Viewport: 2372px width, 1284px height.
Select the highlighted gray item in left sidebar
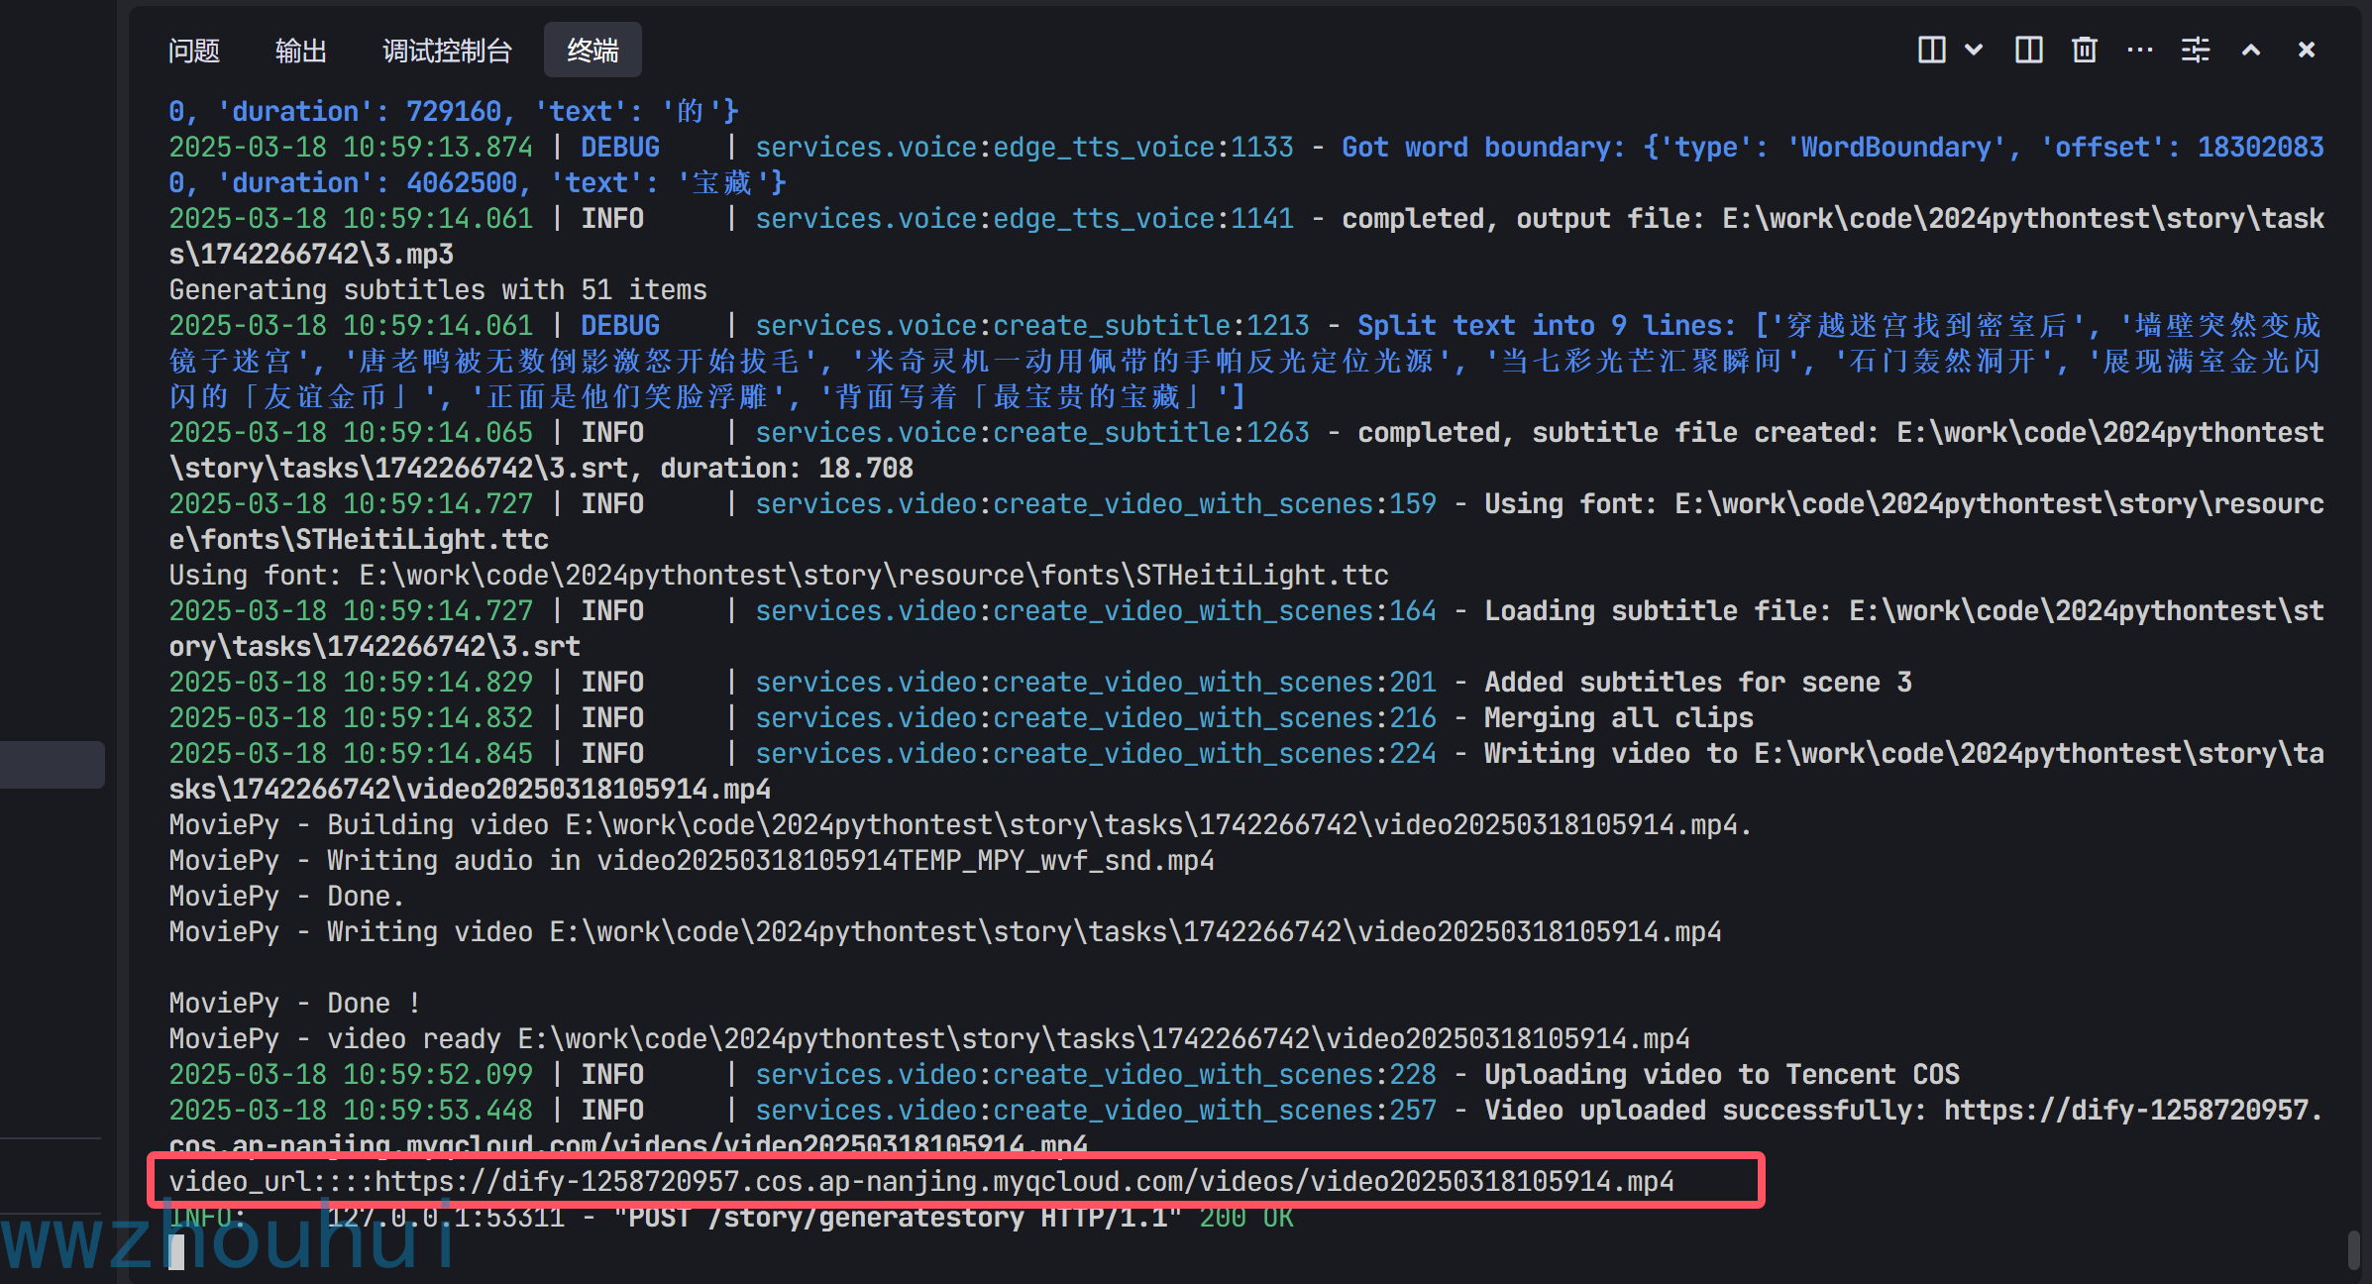52,765
